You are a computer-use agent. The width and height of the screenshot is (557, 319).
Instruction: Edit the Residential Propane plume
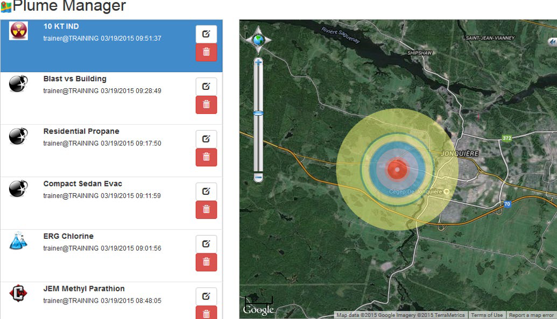click(206, 139)
